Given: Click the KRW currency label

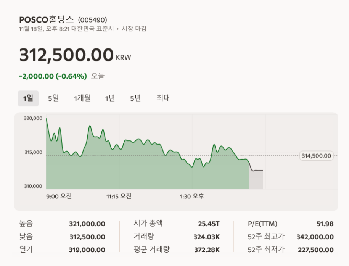Looking at the screenshot, I should pos(123,58).
